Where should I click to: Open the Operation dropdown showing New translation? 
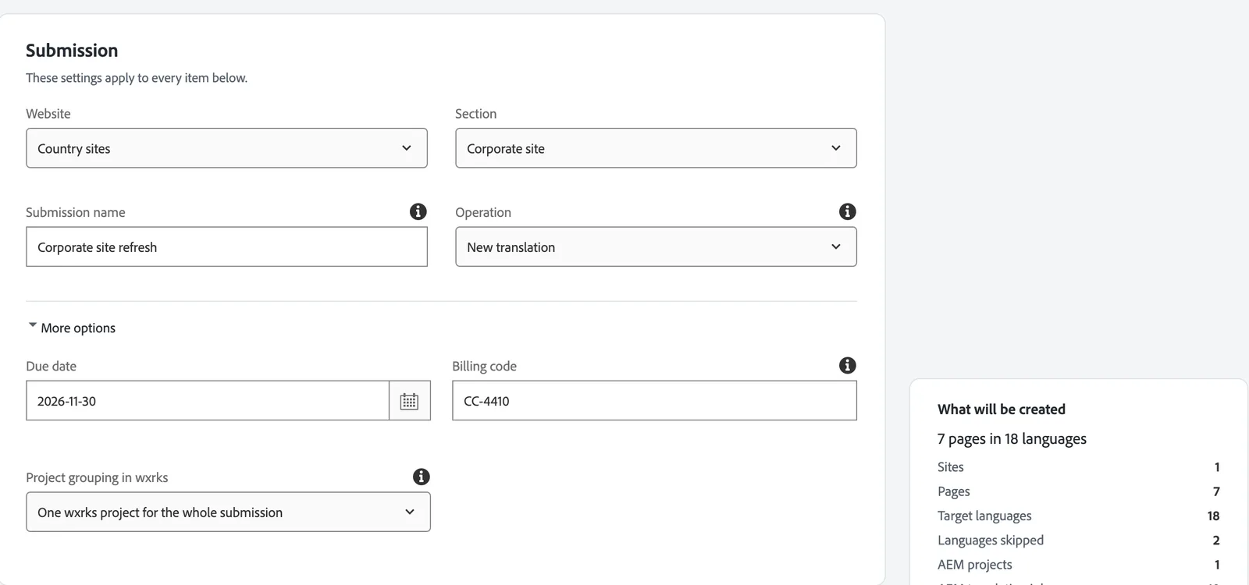click(x=656, y=246)
